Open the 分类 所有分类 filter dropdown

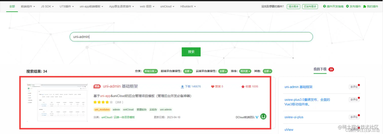150,71
